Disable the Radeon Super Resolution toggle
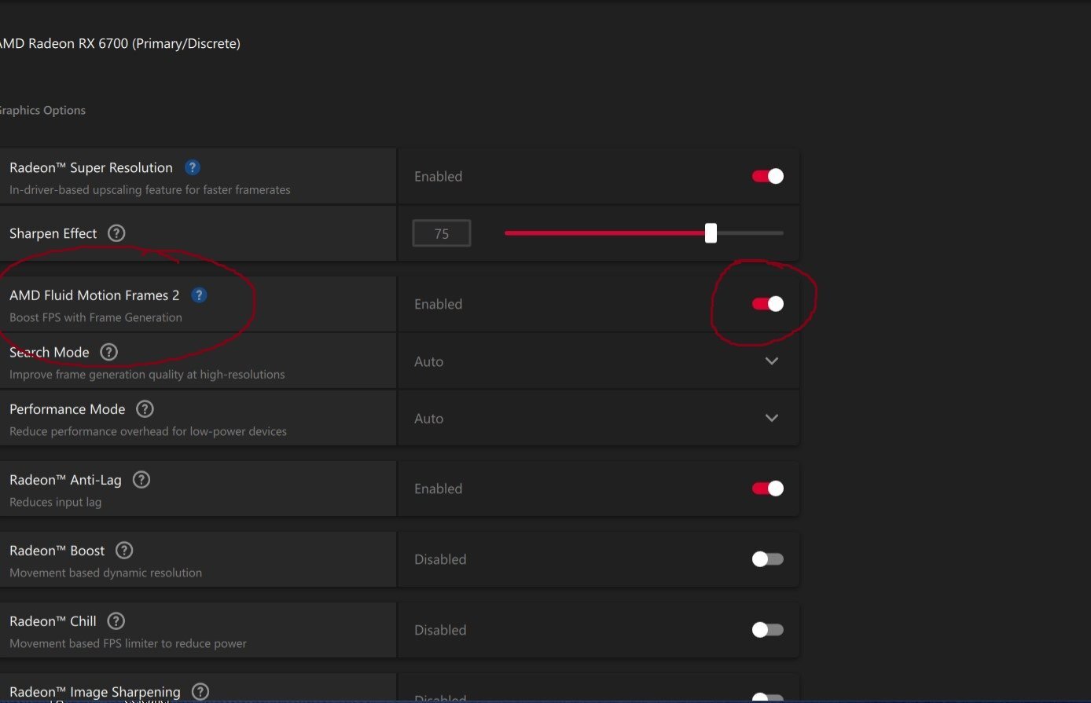Image resolution: width=1091 pixels, height=703 pixels. click(x=768, y=176)
